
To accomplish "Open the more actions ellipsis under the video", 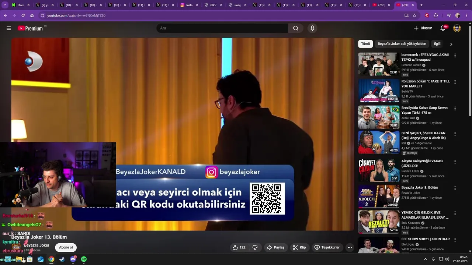I will click(x=350, y=247).
